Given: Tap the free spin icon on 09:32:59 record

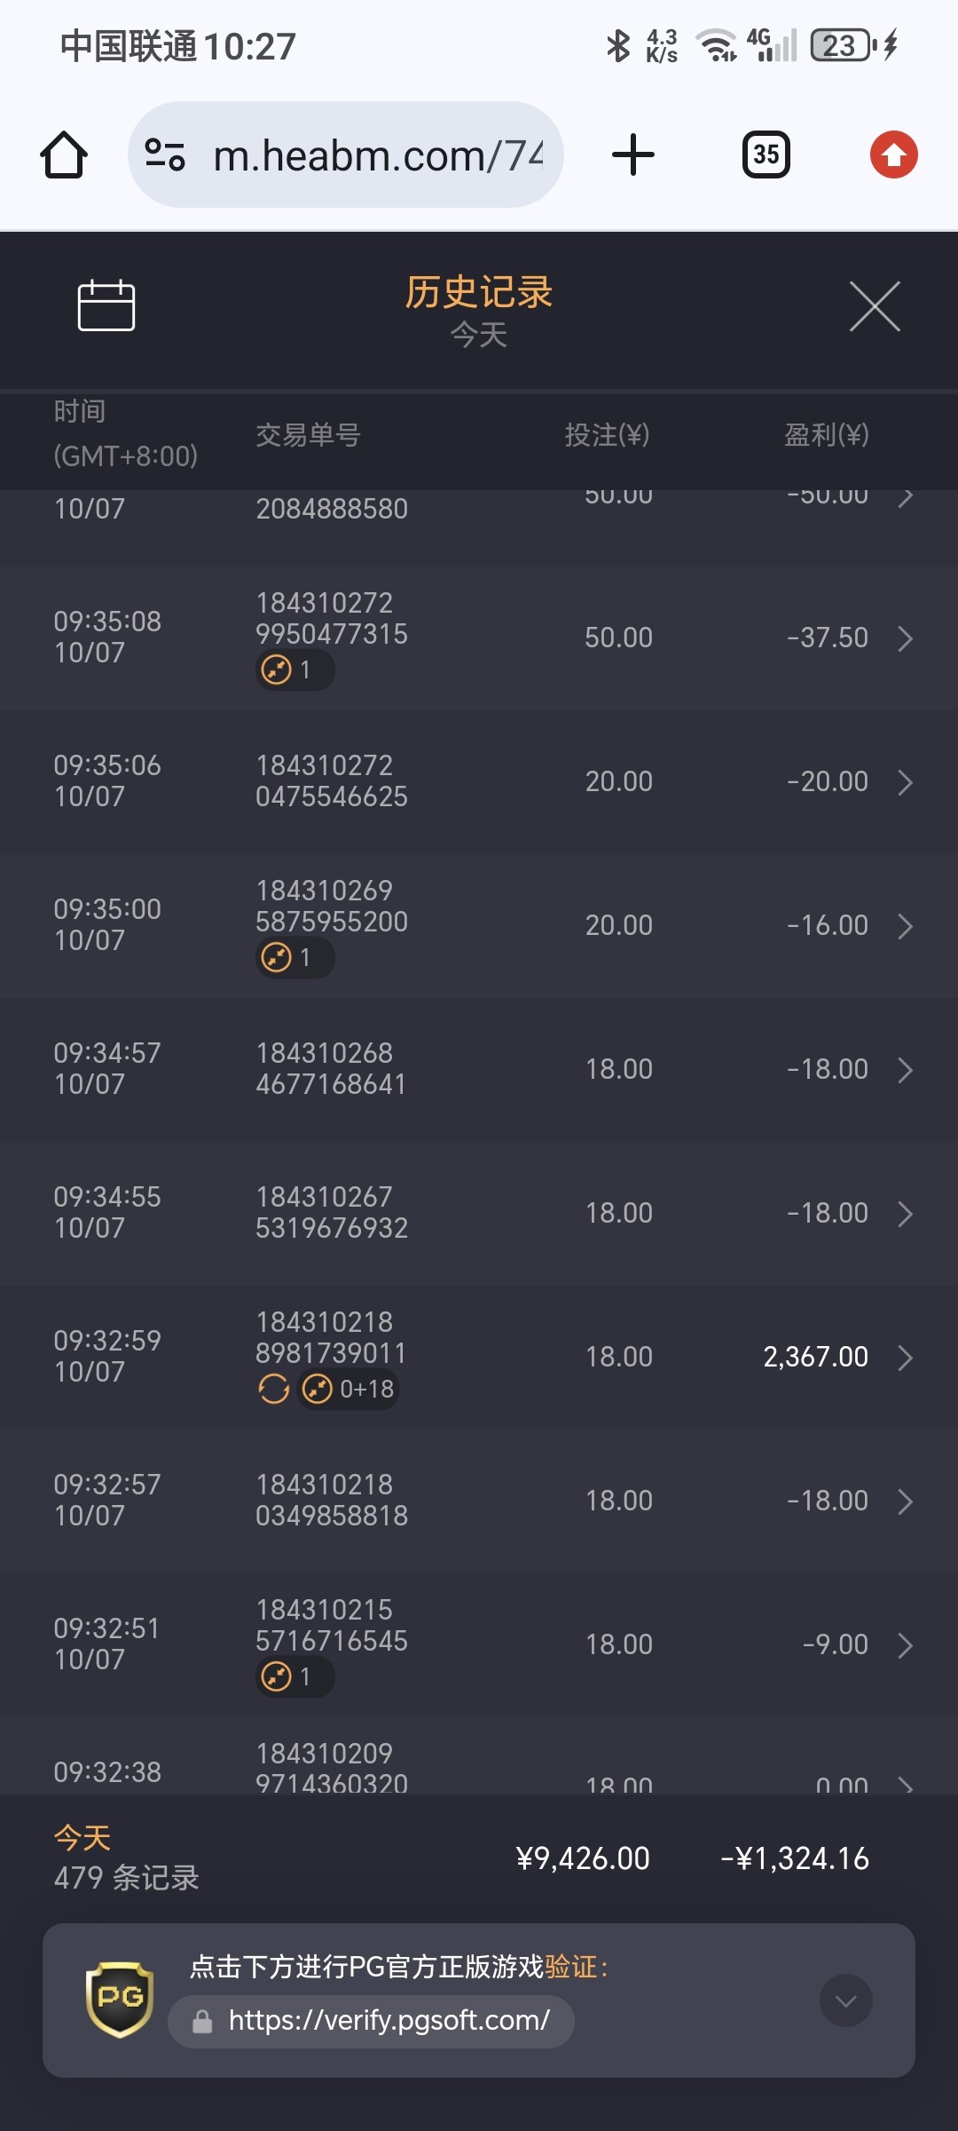Looking at the screenshot, I should point(274,1389).
